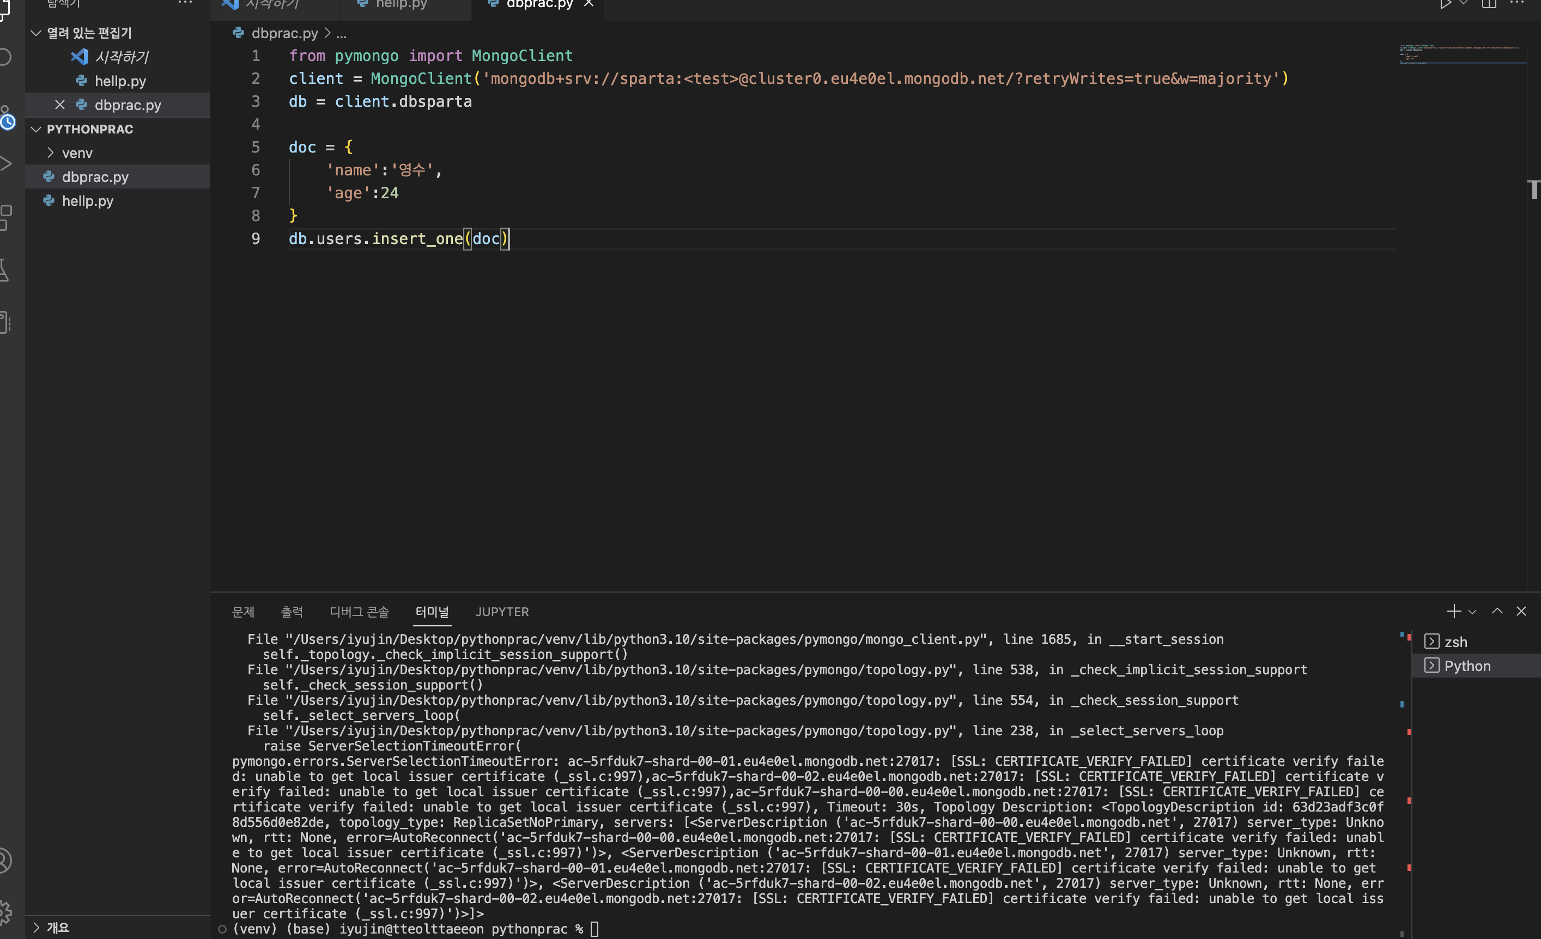The image size is (1541, 939).
Task: Split the editor to the right
Action: [x=1489, y=4]
